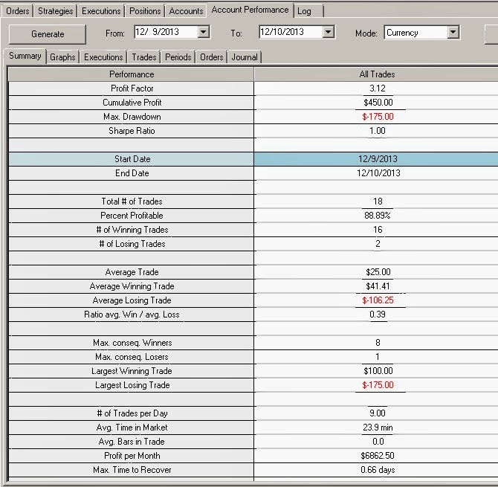This screenshot has width=498, height=487.
Task: Switch to the Periods sub-tab
Action: 178,57
